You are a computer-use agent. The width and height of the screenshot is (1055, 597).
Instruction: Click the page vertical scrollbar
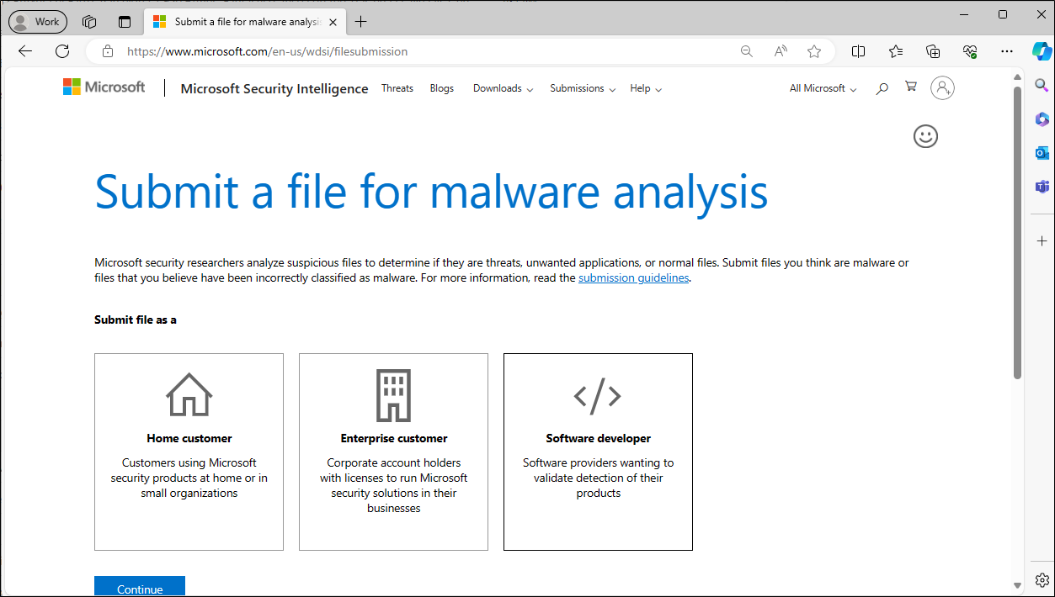1017,231
